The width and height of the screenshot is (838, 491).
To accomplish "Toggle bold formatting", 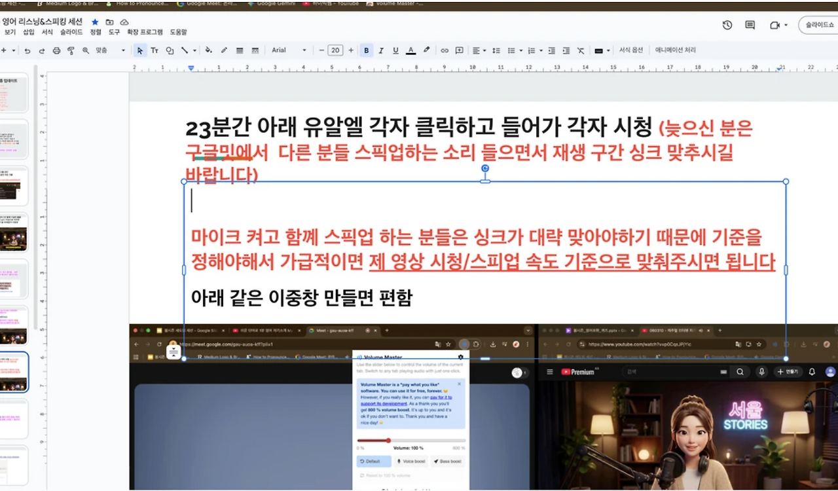I will [x=366, y=50].
